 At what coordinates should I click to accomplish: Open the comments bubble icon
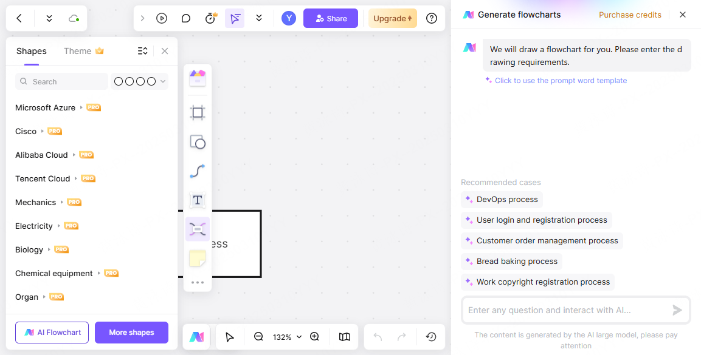click(186, 18)
